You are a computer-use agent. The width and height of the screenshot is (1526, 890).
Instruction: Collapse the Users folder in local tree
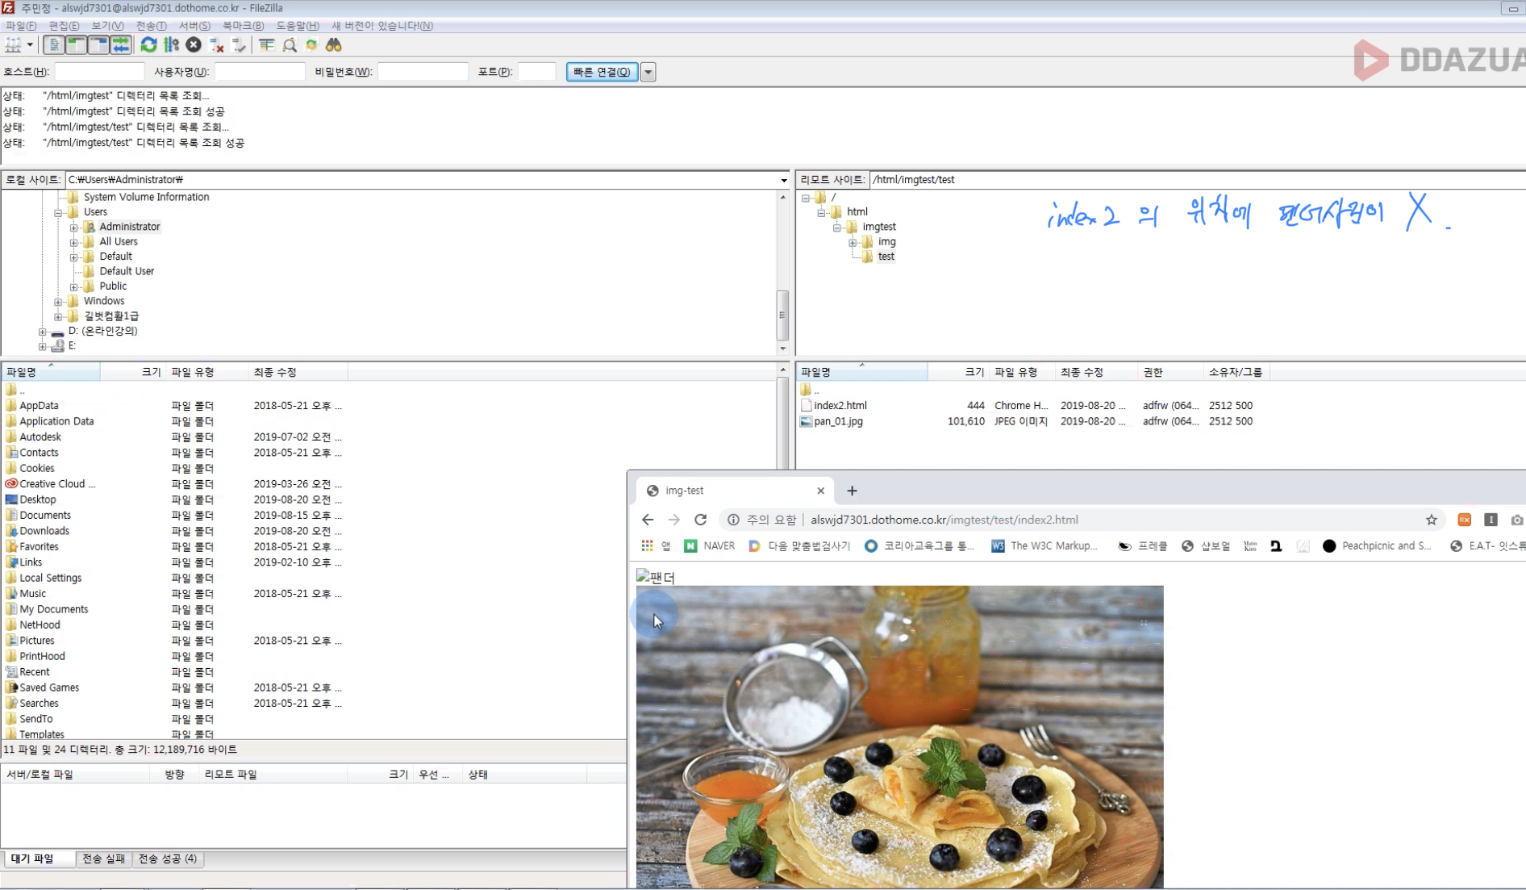point(58,212)
